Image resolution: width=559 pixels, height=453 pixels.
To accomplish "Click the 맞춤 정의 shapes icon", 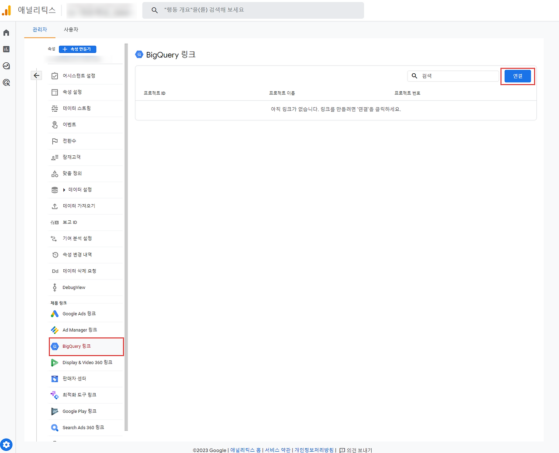I will click(x=55, y=174).
